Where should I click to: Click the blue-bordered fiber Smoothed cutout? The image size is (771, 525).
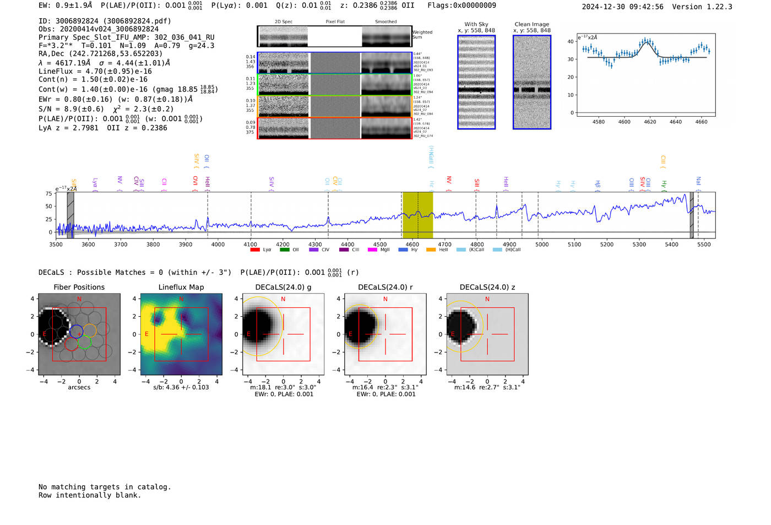(x=386, y=63)
